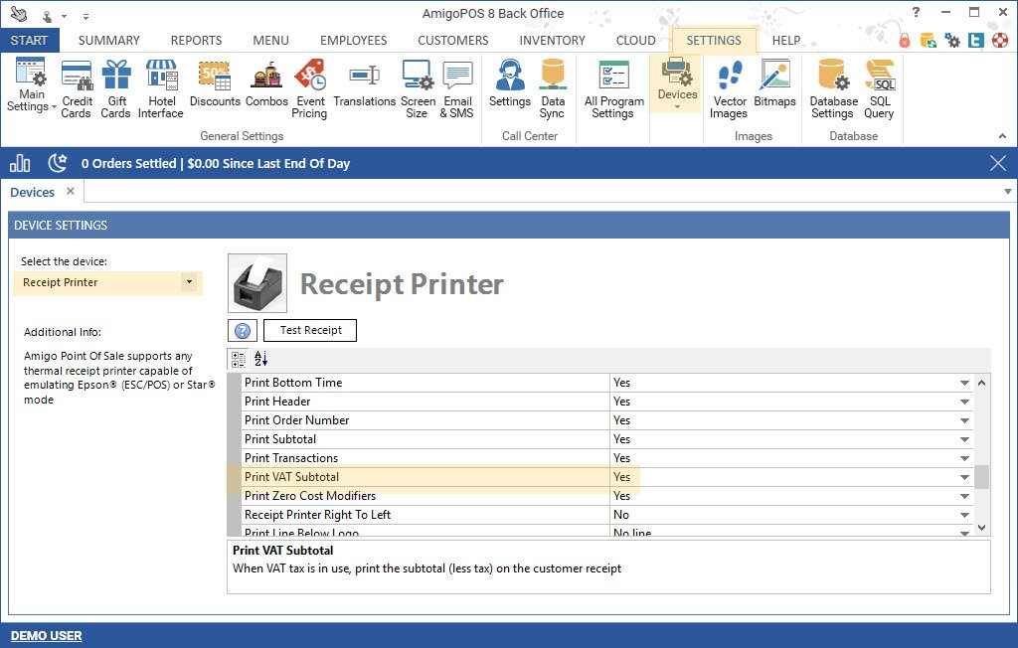Image resolution: width=1018 pixels, height=648 pixels.
Task: Click the DEMO USER link
Action: 47,635
